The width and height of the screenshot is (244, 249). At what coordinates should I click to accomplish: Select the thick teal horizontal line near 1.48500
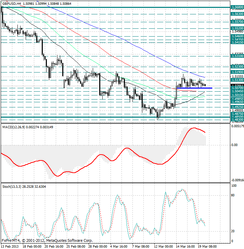click(x=115, y=117)
